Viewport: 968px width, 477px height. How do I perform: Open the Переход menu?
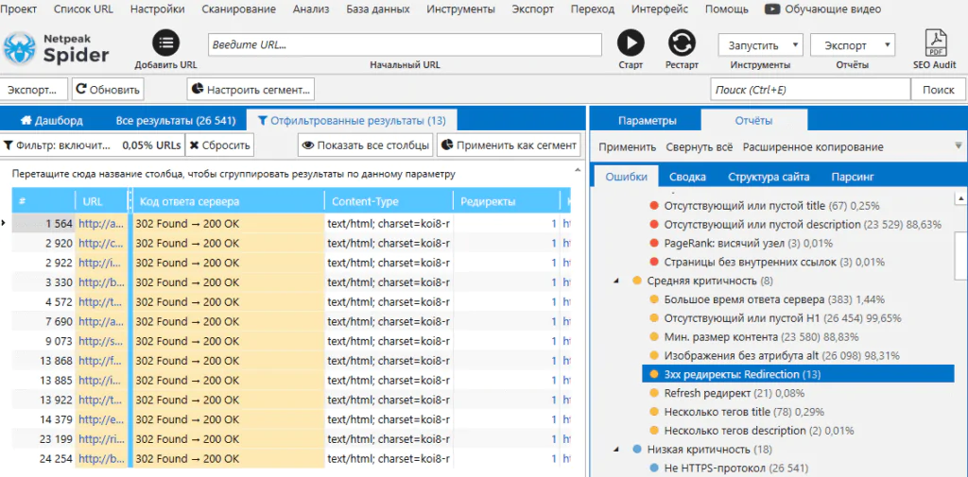point(593,9)
